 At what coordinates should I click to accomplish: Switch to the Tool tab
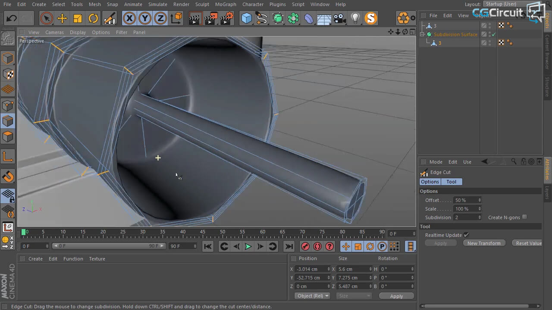451,182
